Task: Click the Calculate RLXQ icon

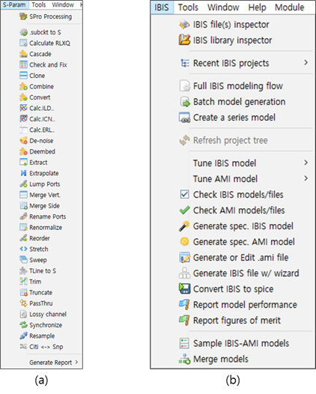Action: point(23,43)
